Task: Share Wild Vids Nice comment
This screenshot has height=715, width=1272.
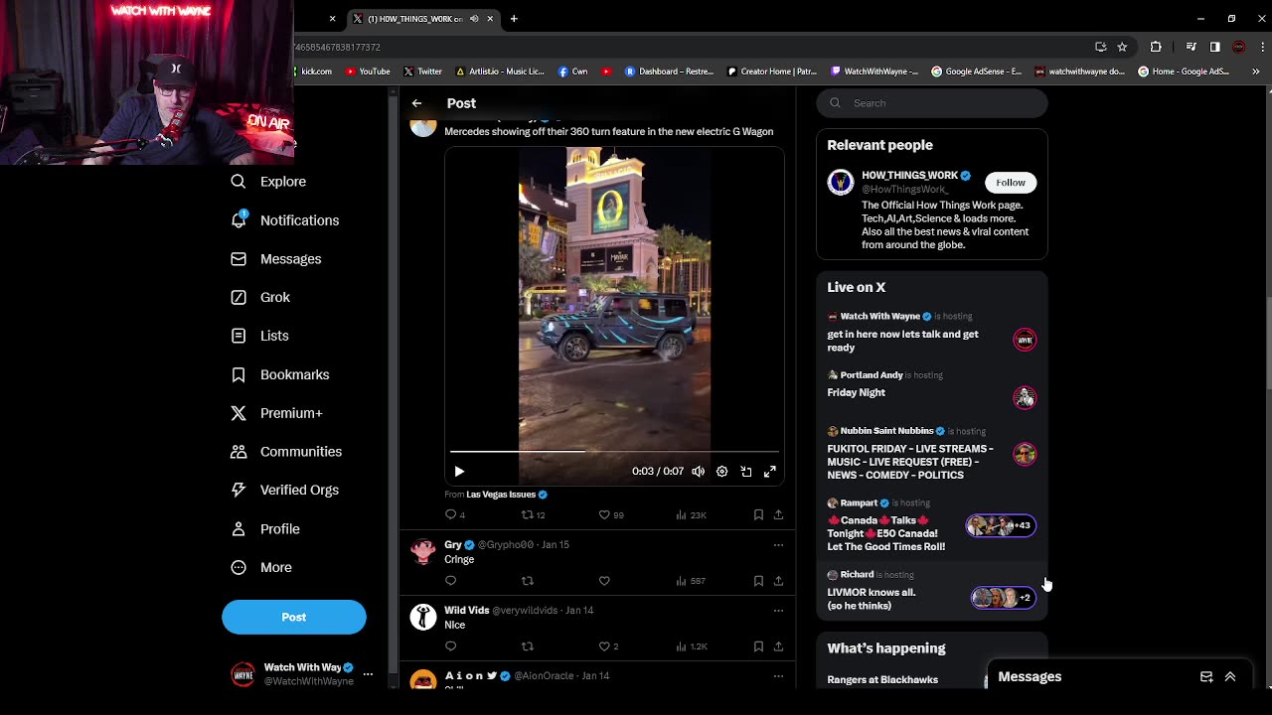Action: (x=778, y=646)
